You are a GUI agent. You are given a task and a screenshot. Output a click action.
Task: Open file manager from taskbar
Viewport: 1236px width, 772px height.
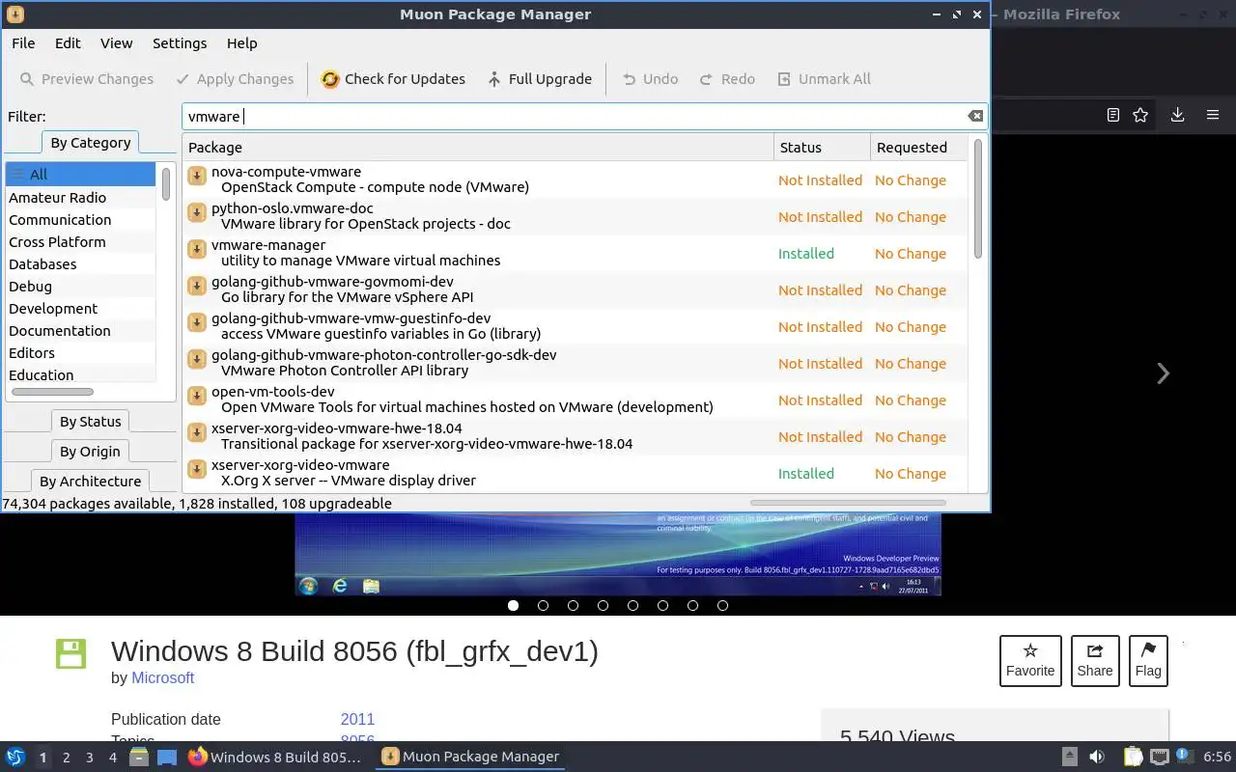139,758
